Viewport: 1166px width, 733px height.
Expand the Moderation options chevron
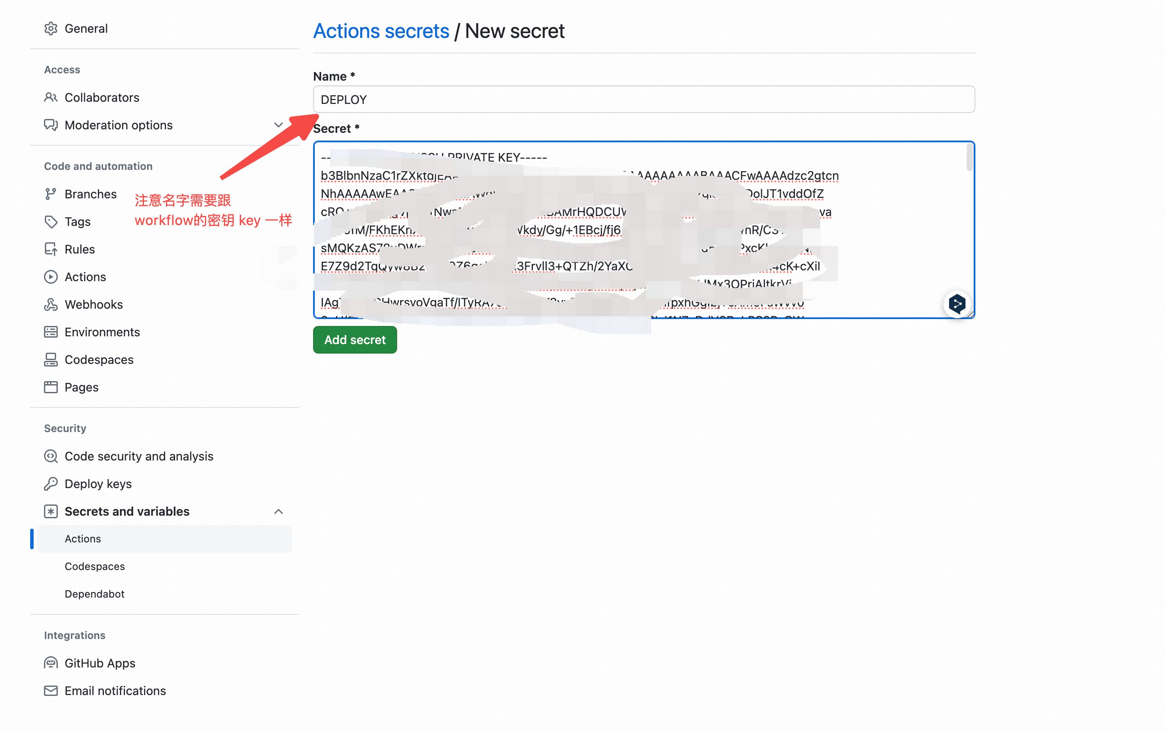pos(279,125)
